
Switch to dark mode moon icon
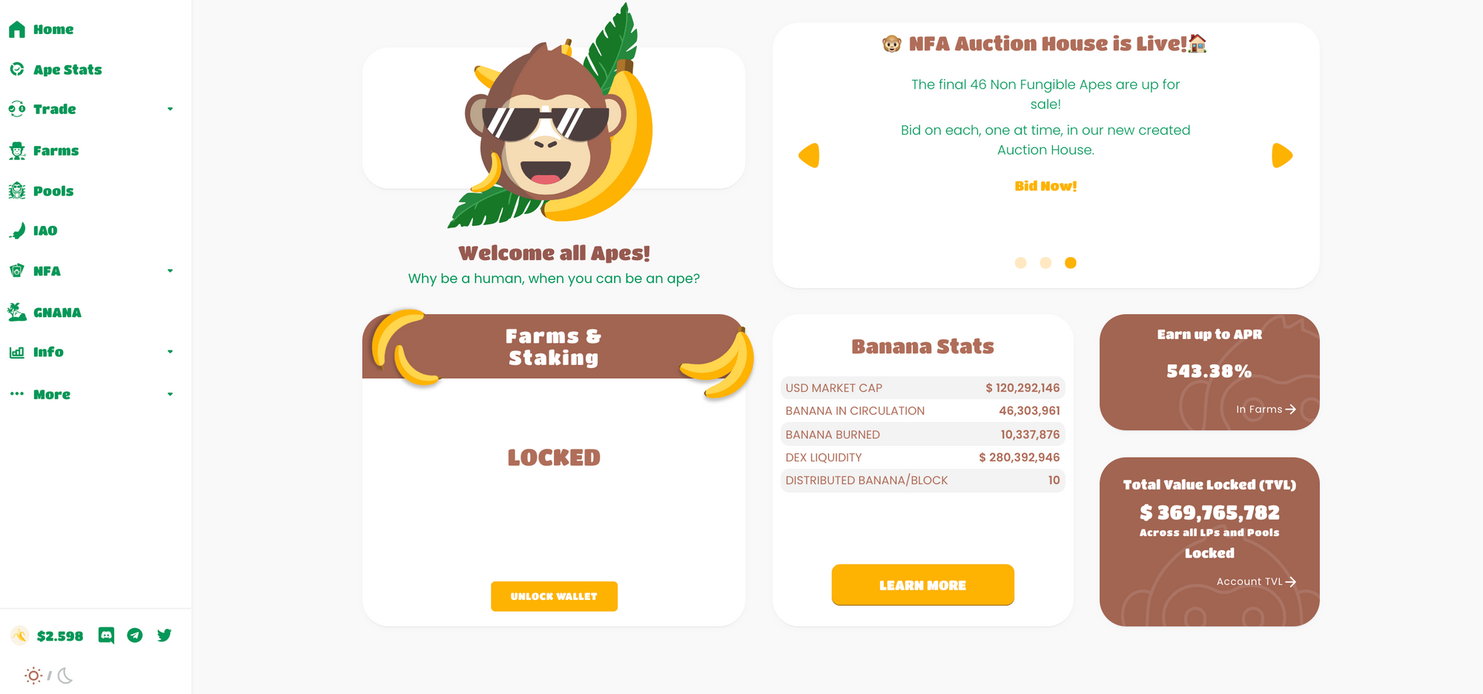pyautogui.click(x=65, y=675)
